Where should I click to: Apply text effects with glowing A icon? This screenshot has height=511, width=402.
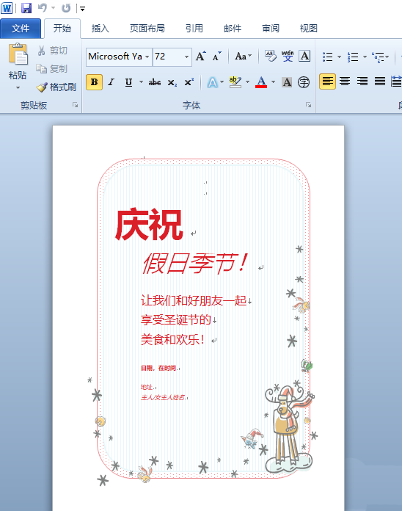tap(212, 82)
